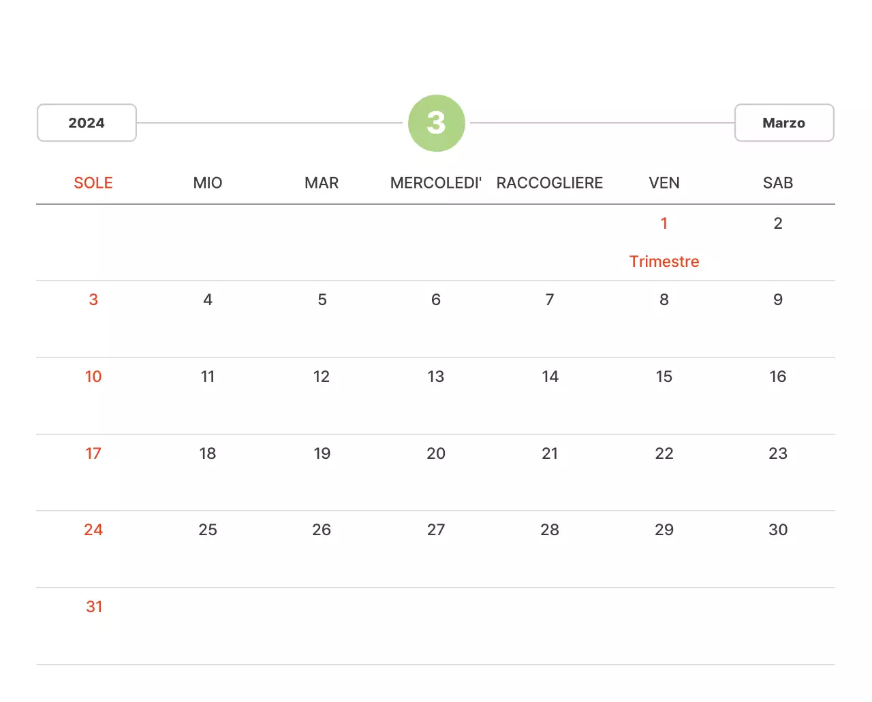The image size is (872, 702).
Task: Select March 25 under MIO
Action: coord(208,530)
